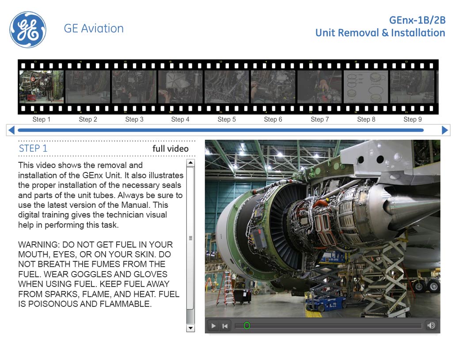Open the Step 1 filmstrip thumbnail
This screenshot has width=455, height=344.
pos(42,87)
